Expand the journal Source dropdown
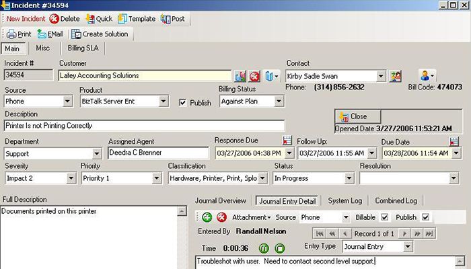Screen dimensions: 471x269 click(346, 217)
